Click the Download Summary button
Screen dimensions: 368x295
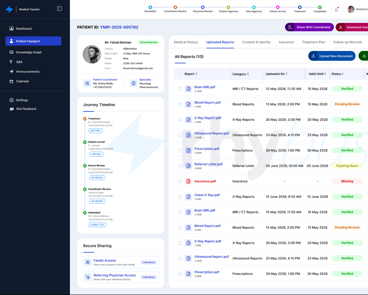click(x=352, y=27)
